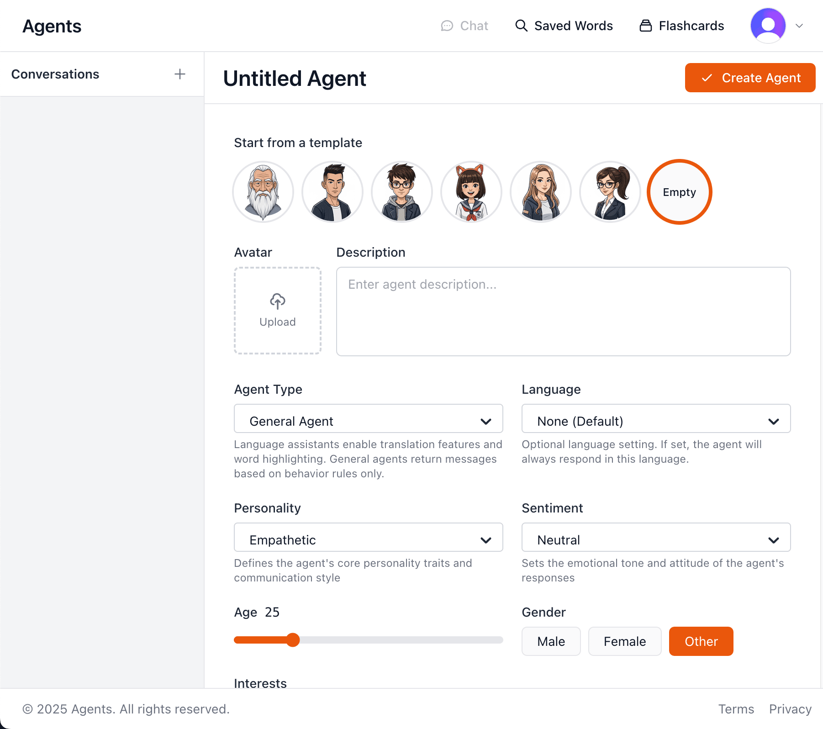This screenshot has height=729, width=823.
Task: Open the Privacy page
Action: tap(790, 708)
